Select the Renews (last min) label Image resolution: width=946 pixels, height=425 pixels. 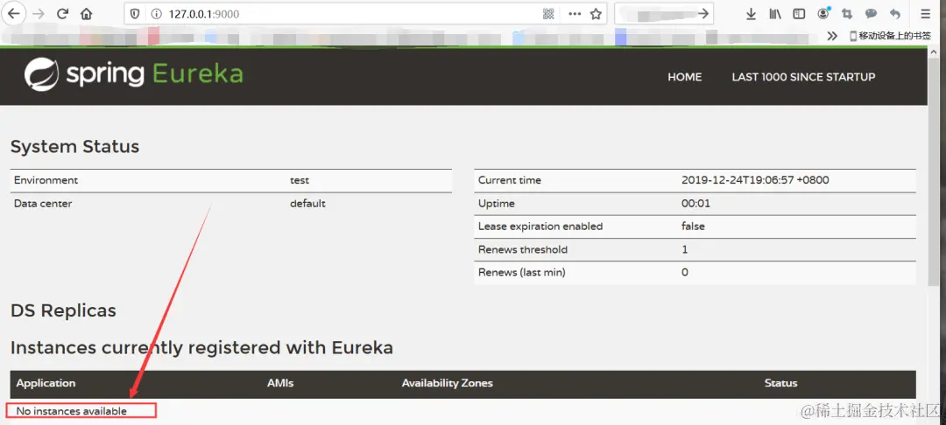point(522,272)
